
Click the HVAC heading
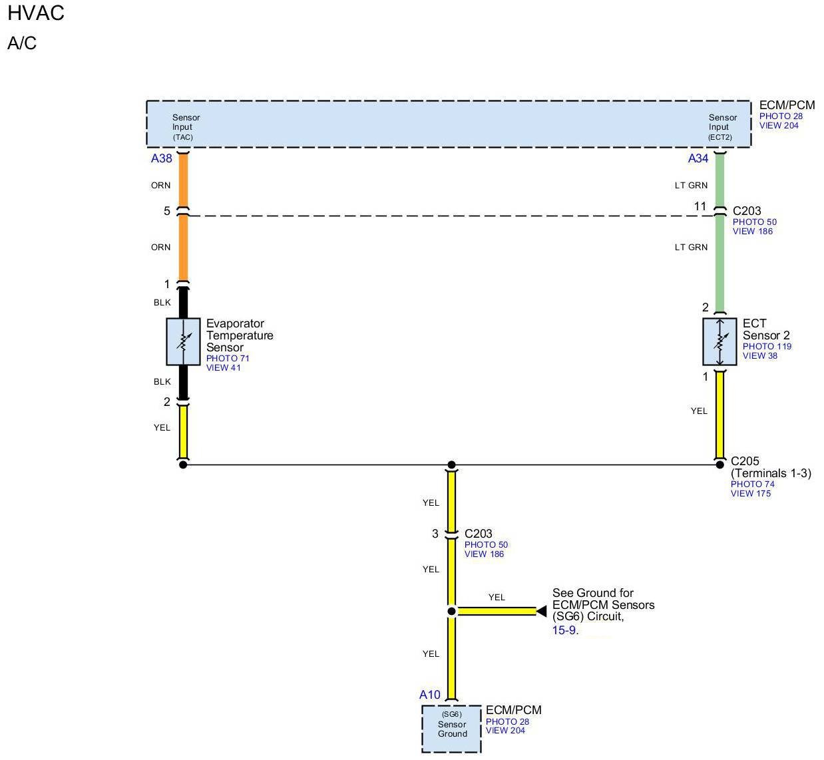(x=36, y=13)
